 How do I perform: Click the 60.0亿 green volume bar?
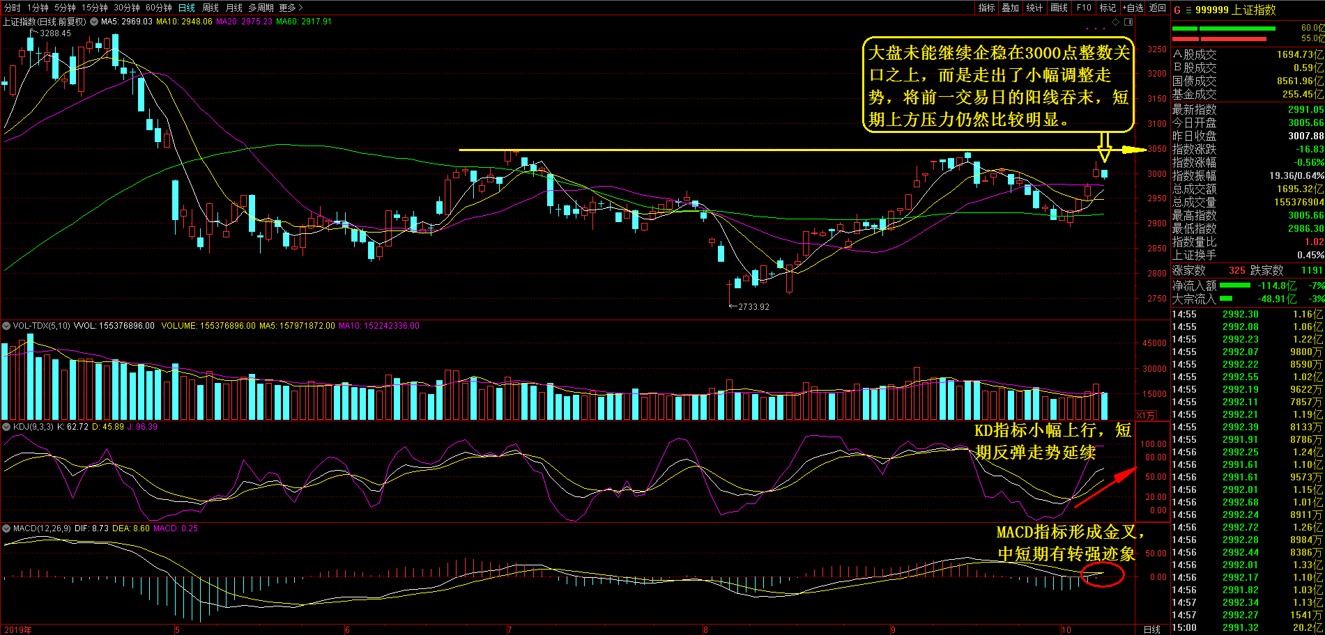[x=1223, y=29]
